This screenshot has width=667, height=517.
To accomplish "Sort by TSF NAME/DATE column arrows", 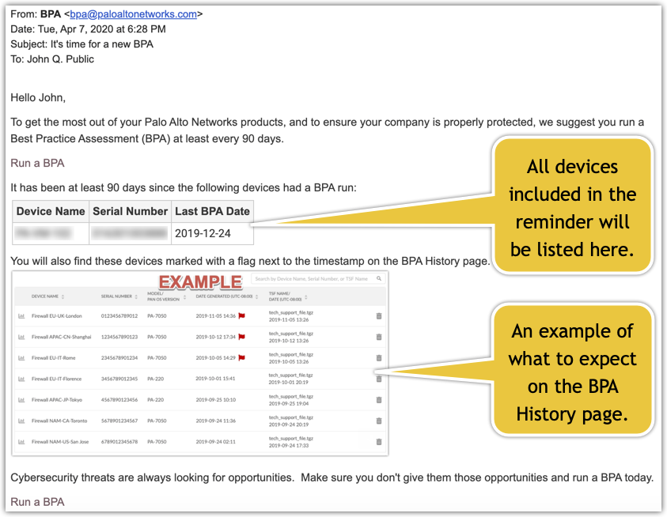I will click(306, 296).
